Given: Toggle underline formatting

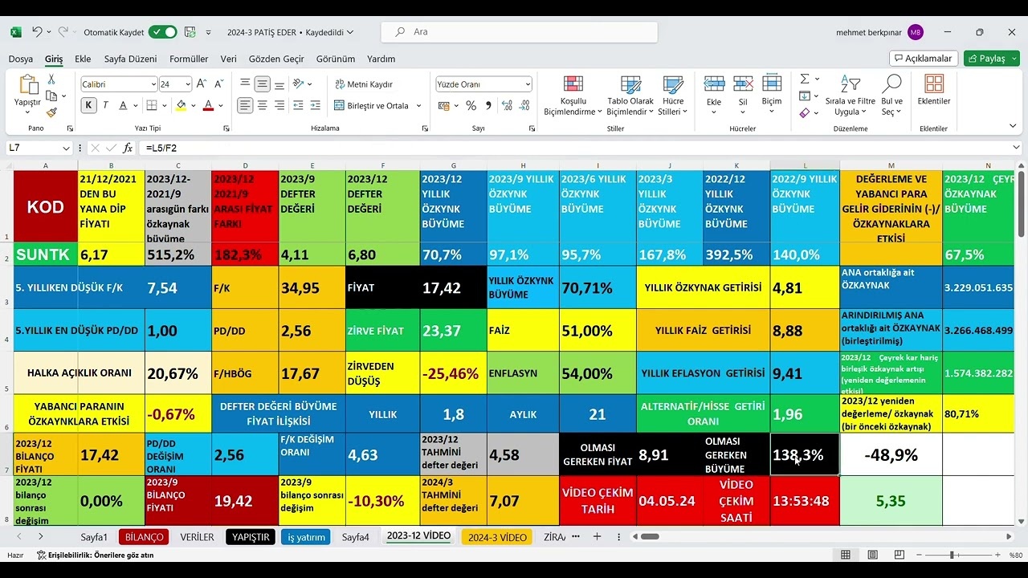Looking at the screenshot, I should (x=124, y=105).
